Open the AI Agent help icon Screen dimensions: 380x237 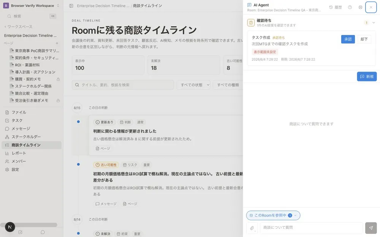(x=350, y=7)
